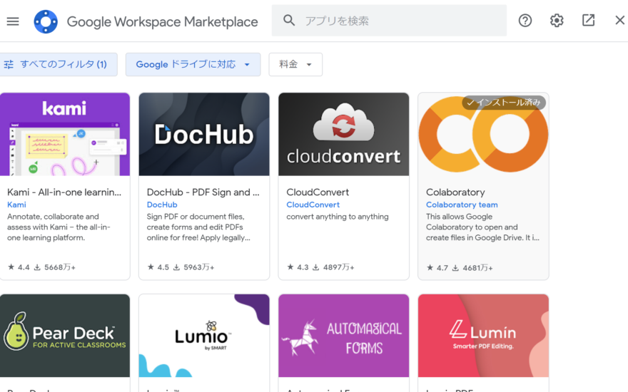Viewport: 628px width, 392px height.
Task: Open the hamburger main menu
Action: click(x=13, y=21)
